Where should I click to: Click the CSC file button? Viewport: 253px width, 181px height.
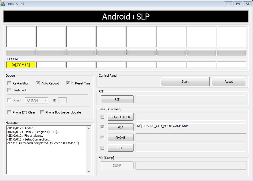coord(121,148)
